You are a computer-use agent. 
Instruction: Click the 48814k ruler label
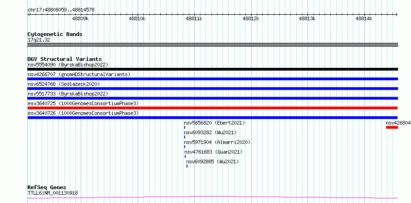click(364, 18)
